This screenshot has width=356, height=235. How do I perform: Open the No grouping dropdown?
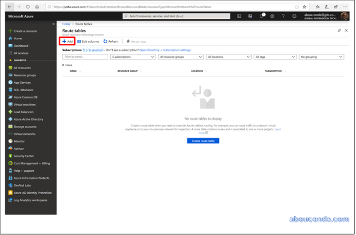tap(321, 57)
